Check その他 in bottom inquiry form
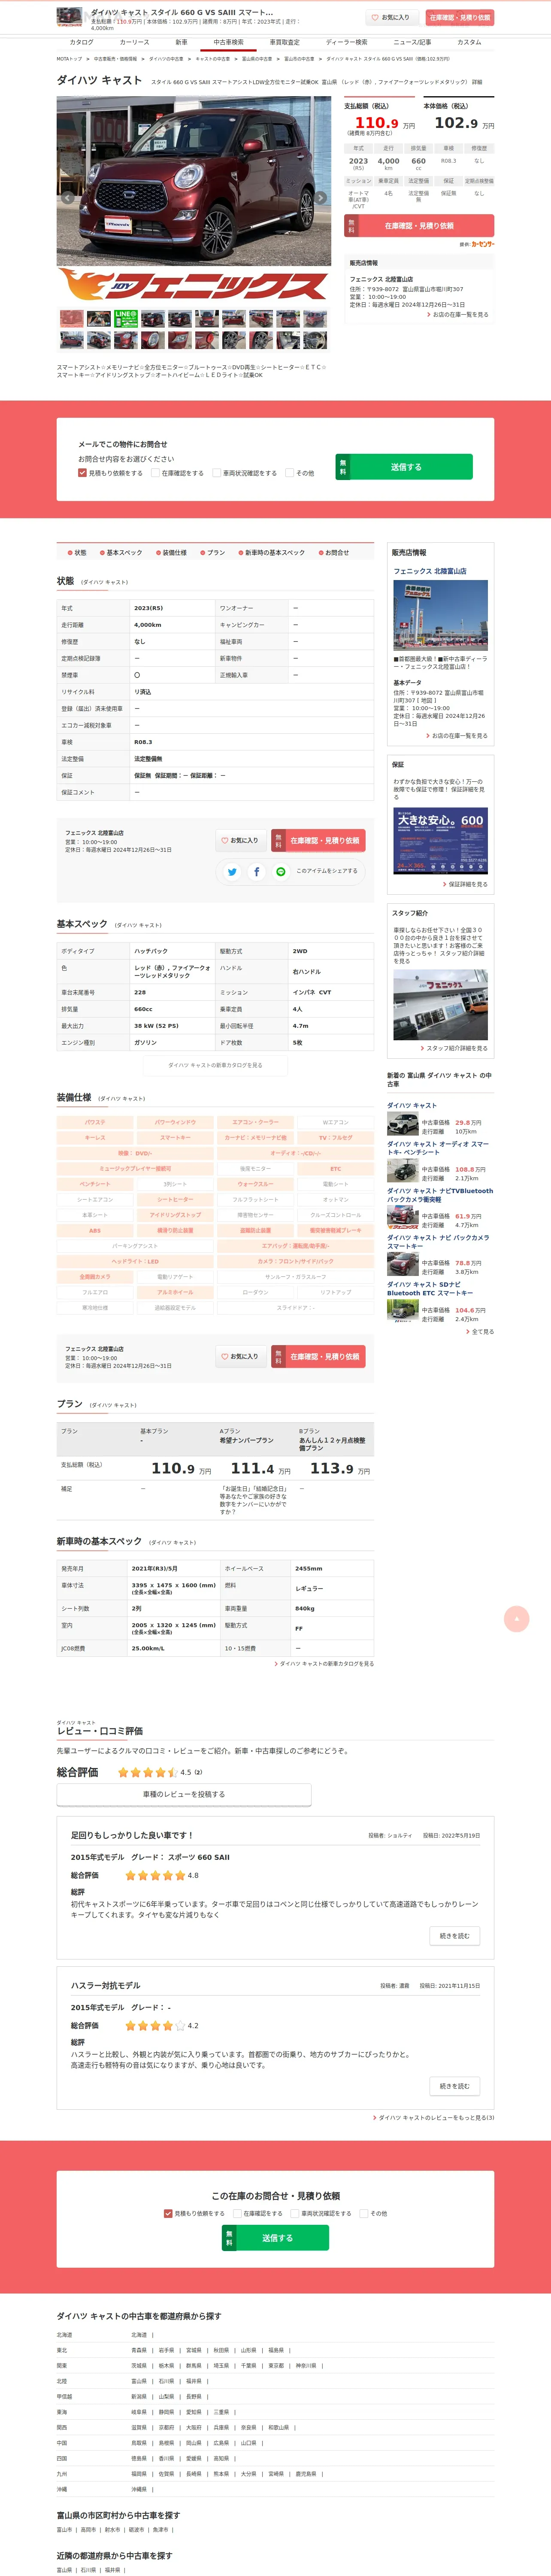Viewport: 551px width, 2576px height. (x=364, y=2213)
